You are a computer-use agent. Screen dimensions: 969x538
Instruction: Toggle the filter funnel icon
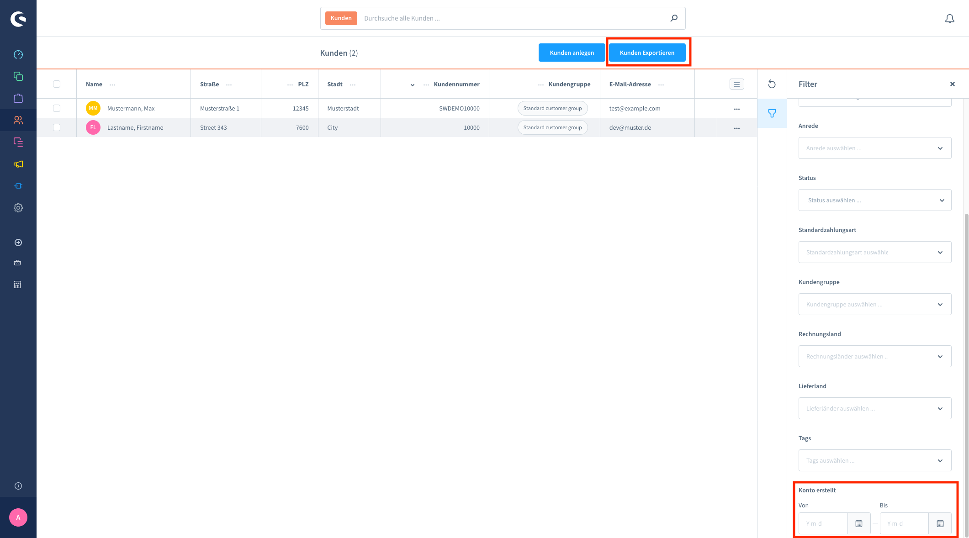772,113
